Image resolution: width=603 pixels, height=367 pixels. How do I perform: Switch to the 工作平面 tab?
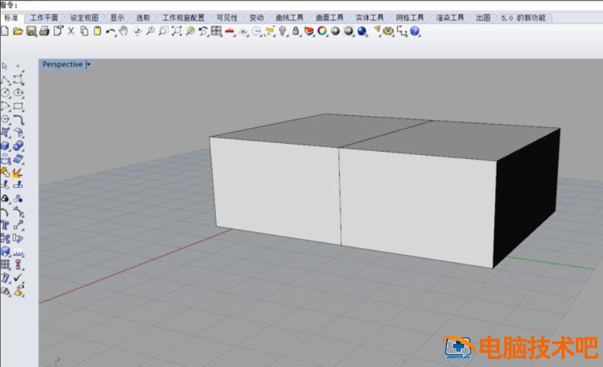click(x=44, y=18)
